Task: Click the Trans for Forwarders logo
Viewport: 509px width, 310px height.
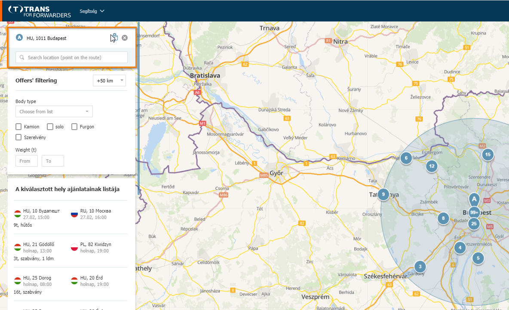Action: [39, 11]
